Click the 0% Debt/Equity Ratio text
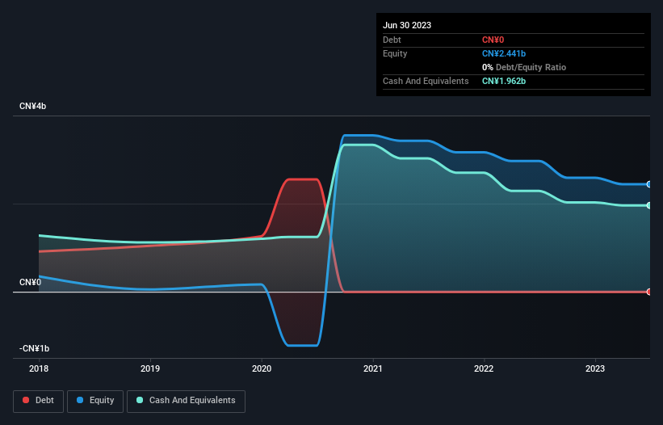The height and width of the screenshot is (425, 663). coord(524,67)
